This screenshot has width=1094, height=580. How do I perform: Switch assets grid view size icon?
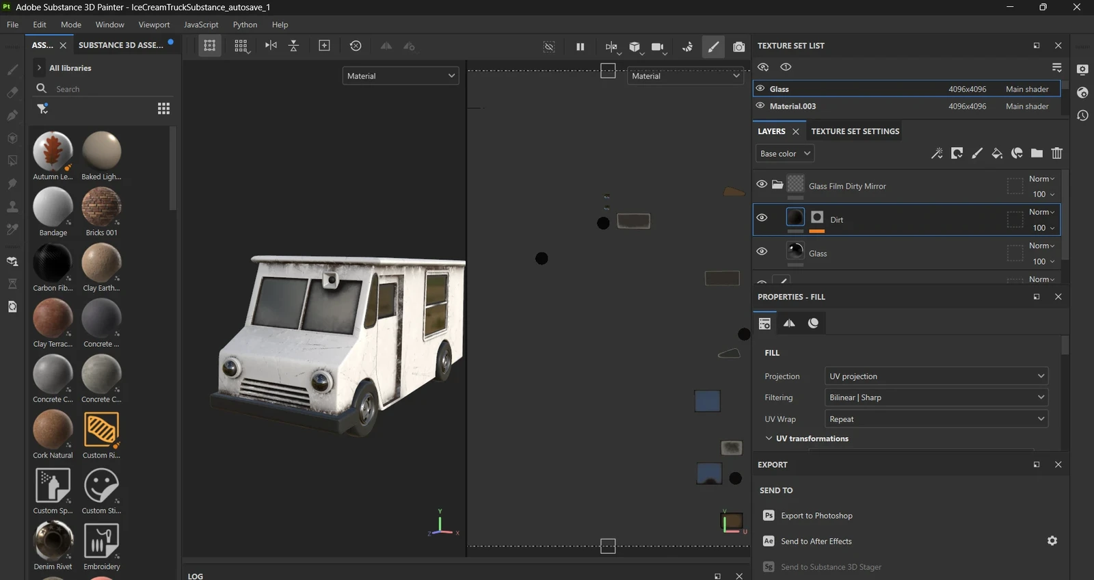coord(163,109)
